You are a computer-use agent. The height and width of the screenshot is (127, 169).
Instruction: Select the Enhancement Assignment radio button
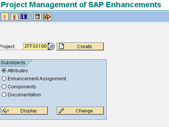[x=4, y=79]
